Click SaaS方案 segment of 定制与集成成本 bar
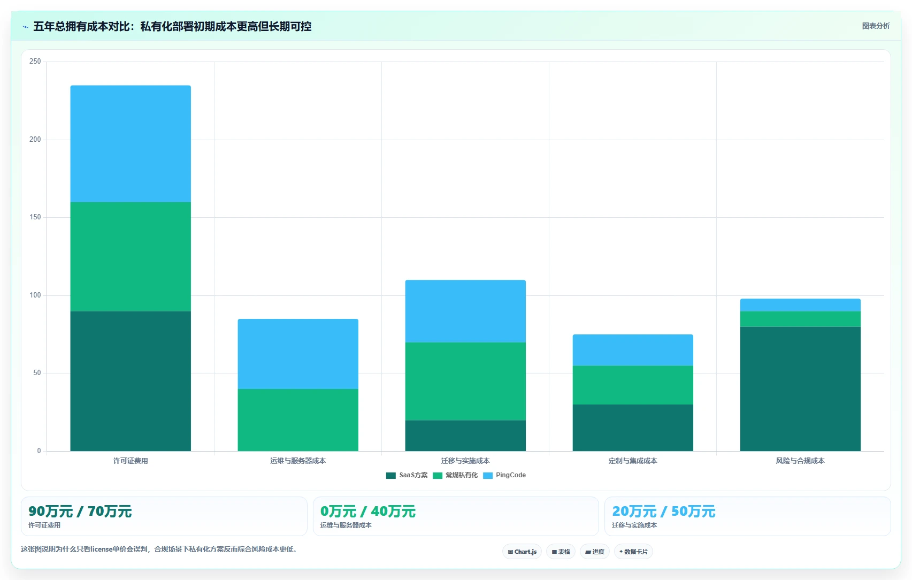 click(633, 428)
